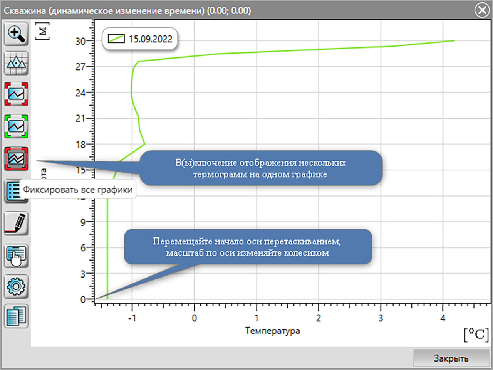Image resolution: width=493 pixels, height=370 pixels.
Task: Toggle multiple thermograms display icon
Action: click(16, 158)
